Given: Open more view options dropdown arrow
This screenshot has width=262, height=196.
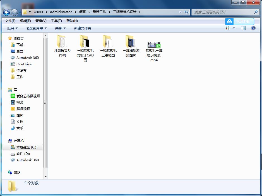Looking at the screenshot, I should click(234, 28).
